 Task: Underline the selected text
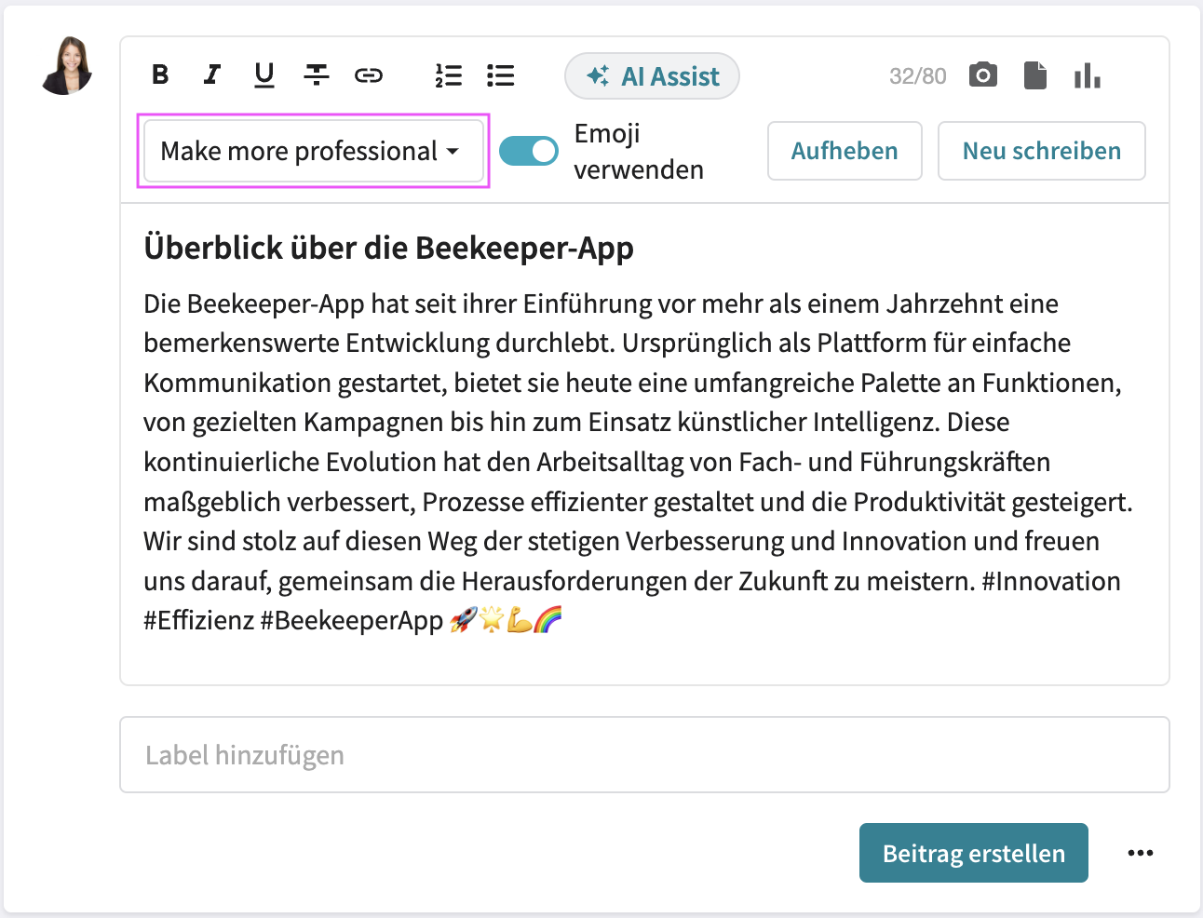[x=264, y=75]
